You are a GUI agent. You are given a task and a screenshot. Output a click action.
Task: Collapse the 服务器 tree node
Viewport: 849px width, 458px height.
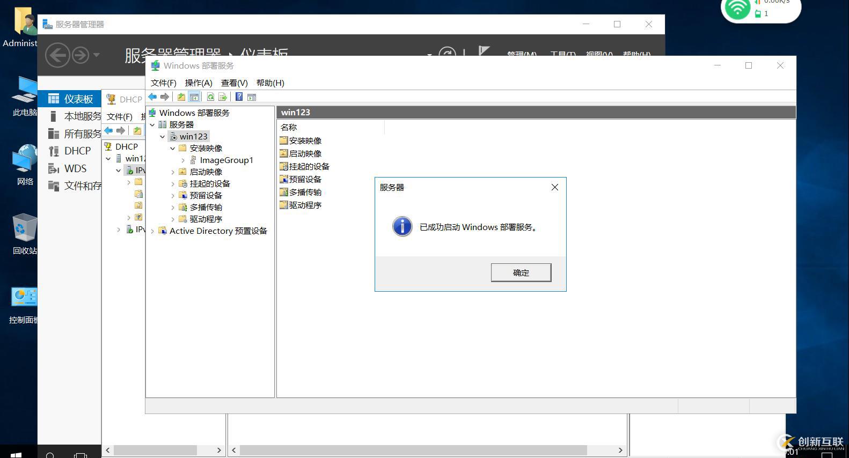coord(152,124)
